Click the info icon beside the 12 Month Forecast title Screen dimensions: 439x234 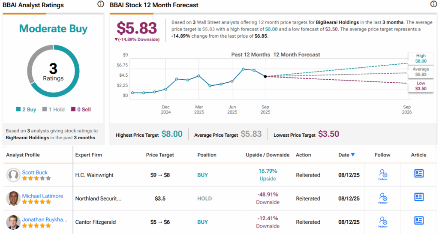pyautogui.click(x=433, y=4)
